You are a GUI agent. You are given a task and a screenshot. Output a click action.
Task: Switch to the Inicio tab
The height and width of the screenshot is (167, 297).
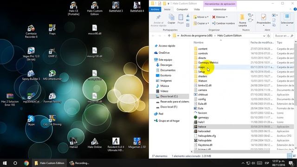[x=167, y=9]
